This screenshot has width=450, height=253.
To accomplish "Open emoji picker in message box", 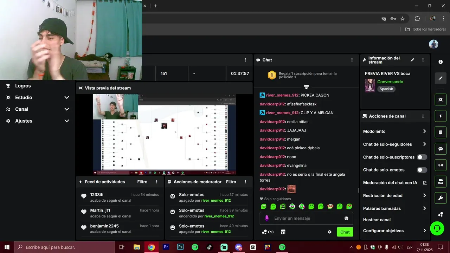I will point(346,218).
